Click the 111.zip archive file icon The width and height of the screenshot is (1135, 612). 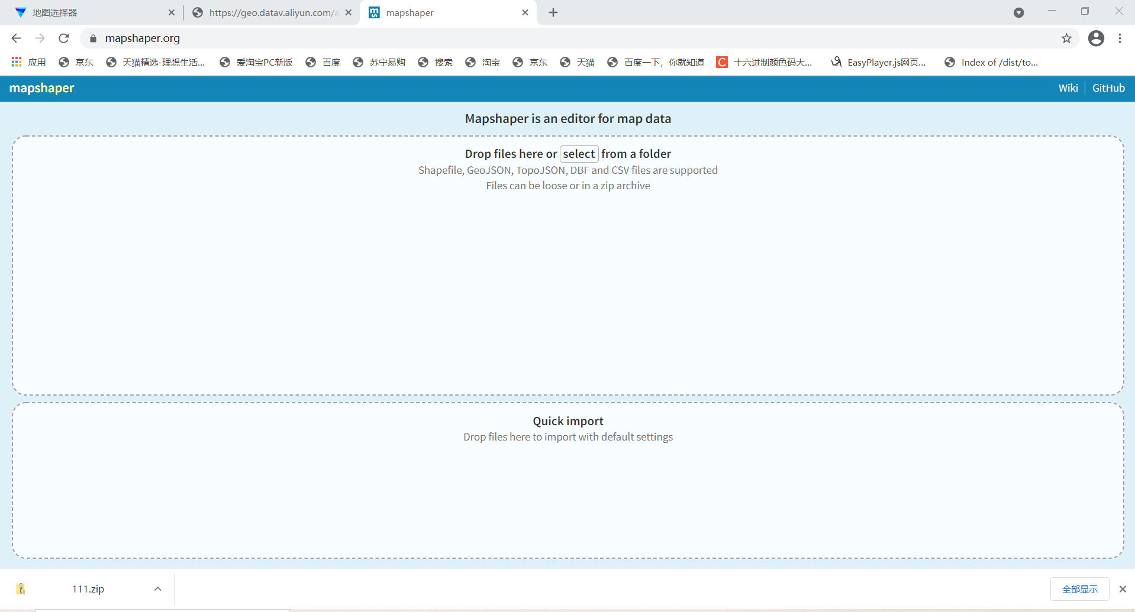[21, 589]
